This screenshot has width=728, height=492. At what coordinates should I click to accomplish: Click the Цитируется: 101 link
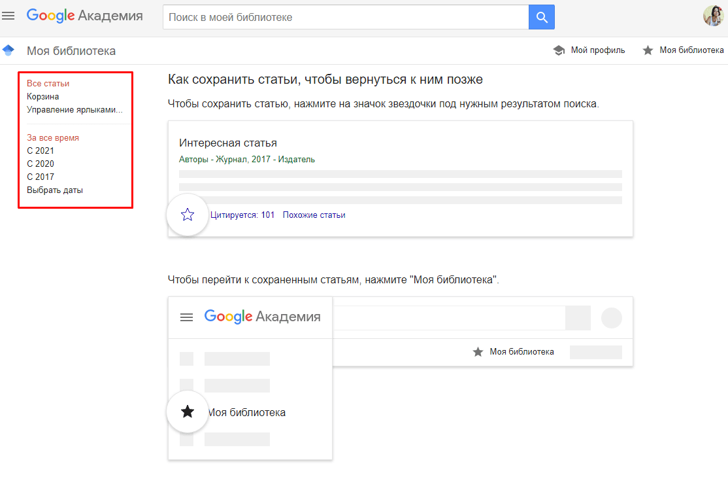(x=242, y=215)
